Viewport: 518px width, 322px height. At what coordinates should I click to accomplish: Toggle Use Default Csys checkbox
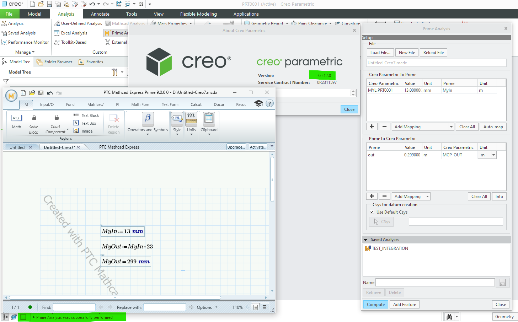pyautogui.click(x=372, y=212)
